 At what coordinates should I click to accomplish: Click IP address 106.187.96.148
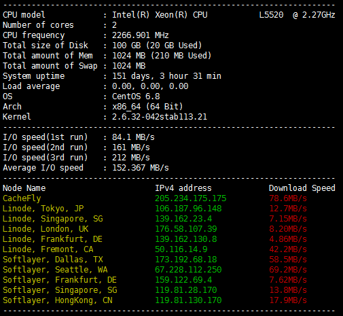click(x=188, y=209)
